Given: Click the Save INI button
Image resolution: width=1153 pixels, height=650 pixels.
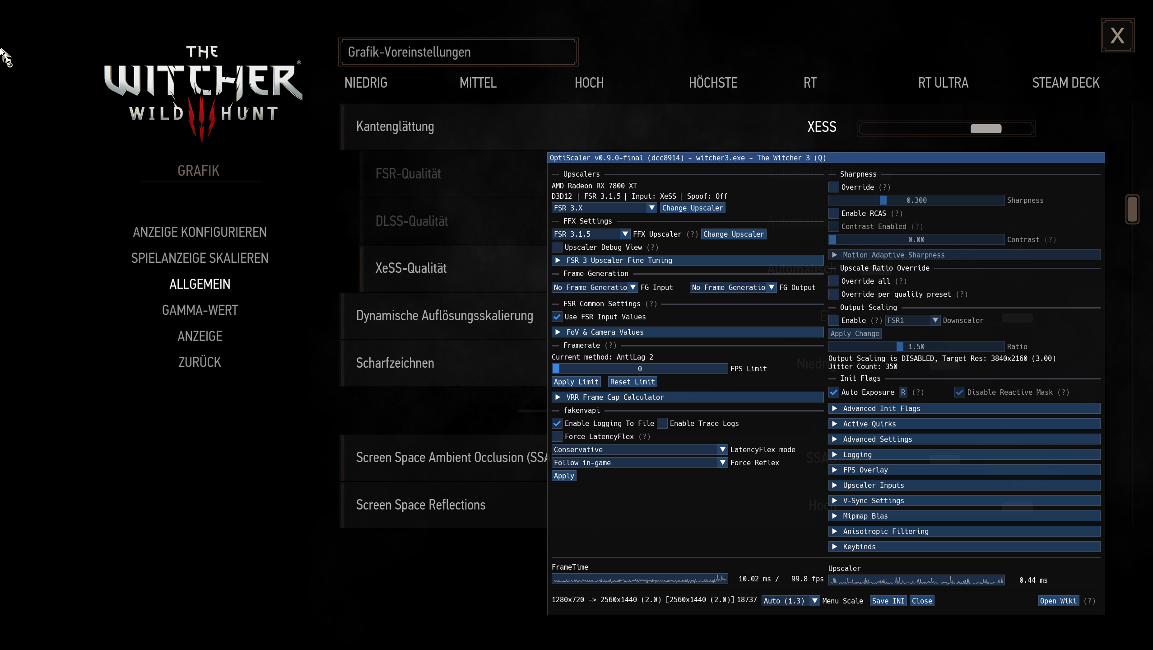Looking at the screenshot, I should (888, 601).
